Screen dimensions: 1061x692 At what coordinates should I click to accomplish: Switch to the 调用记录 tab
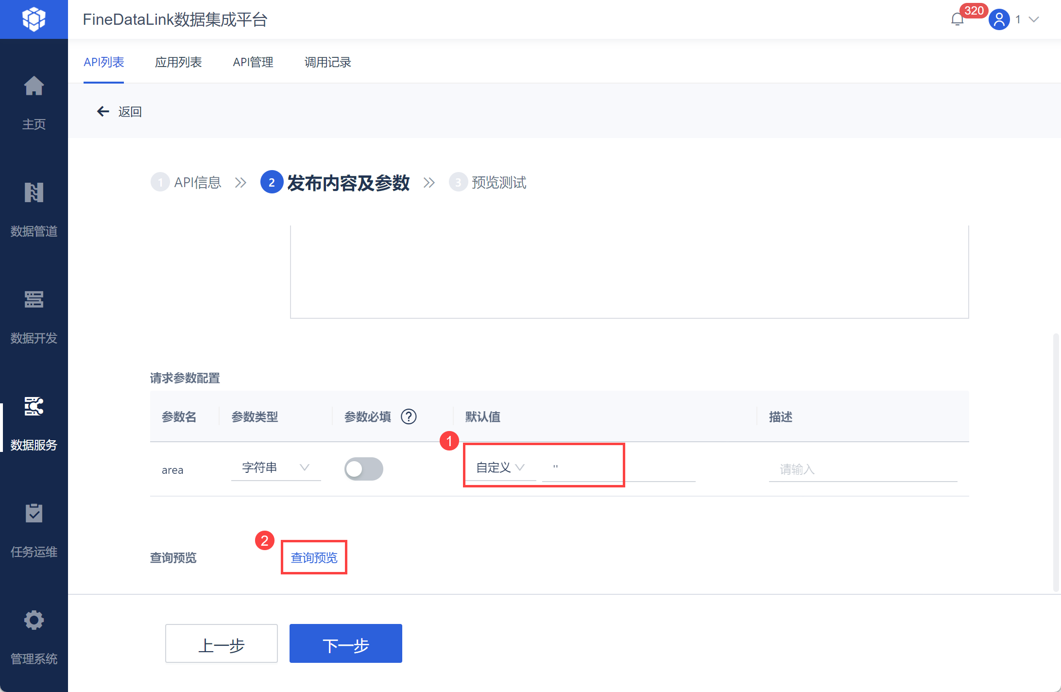coord(327,62)
